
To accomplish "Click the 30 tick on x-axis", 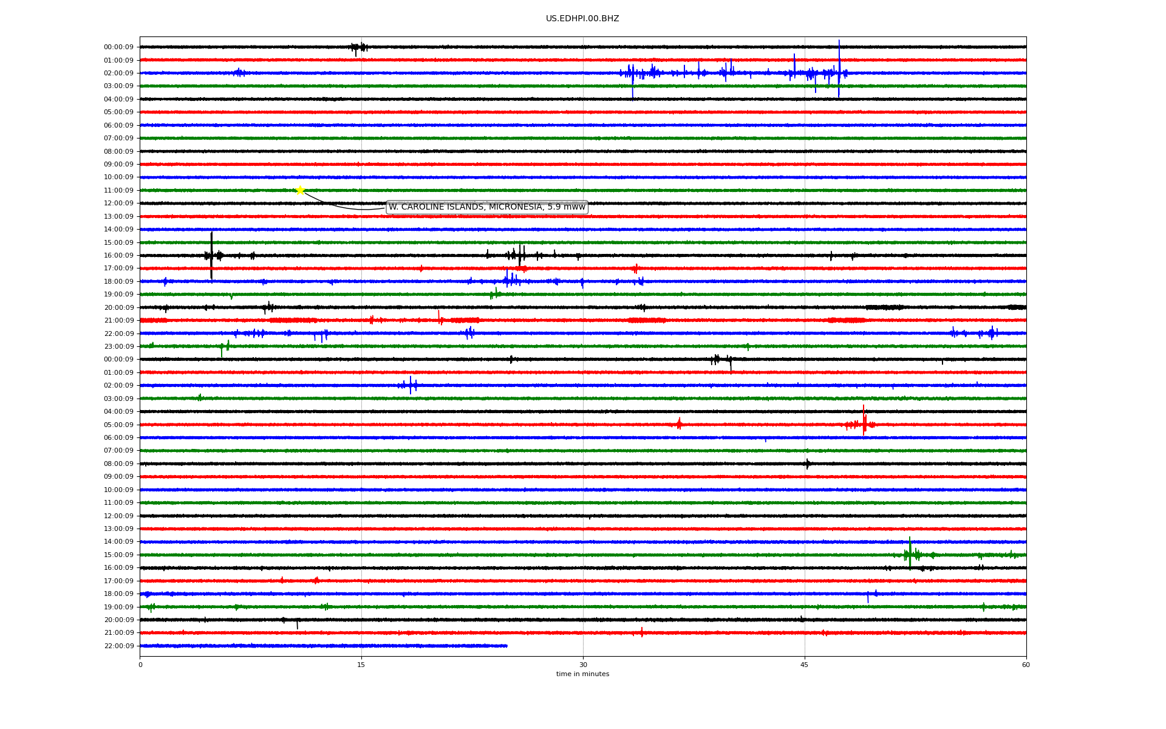I will pyautogui.click(x=583, y=665).
